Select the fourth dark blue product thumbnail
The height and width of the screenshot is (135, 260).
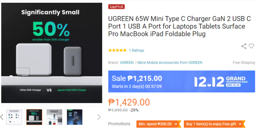click(x=74, y=117)
